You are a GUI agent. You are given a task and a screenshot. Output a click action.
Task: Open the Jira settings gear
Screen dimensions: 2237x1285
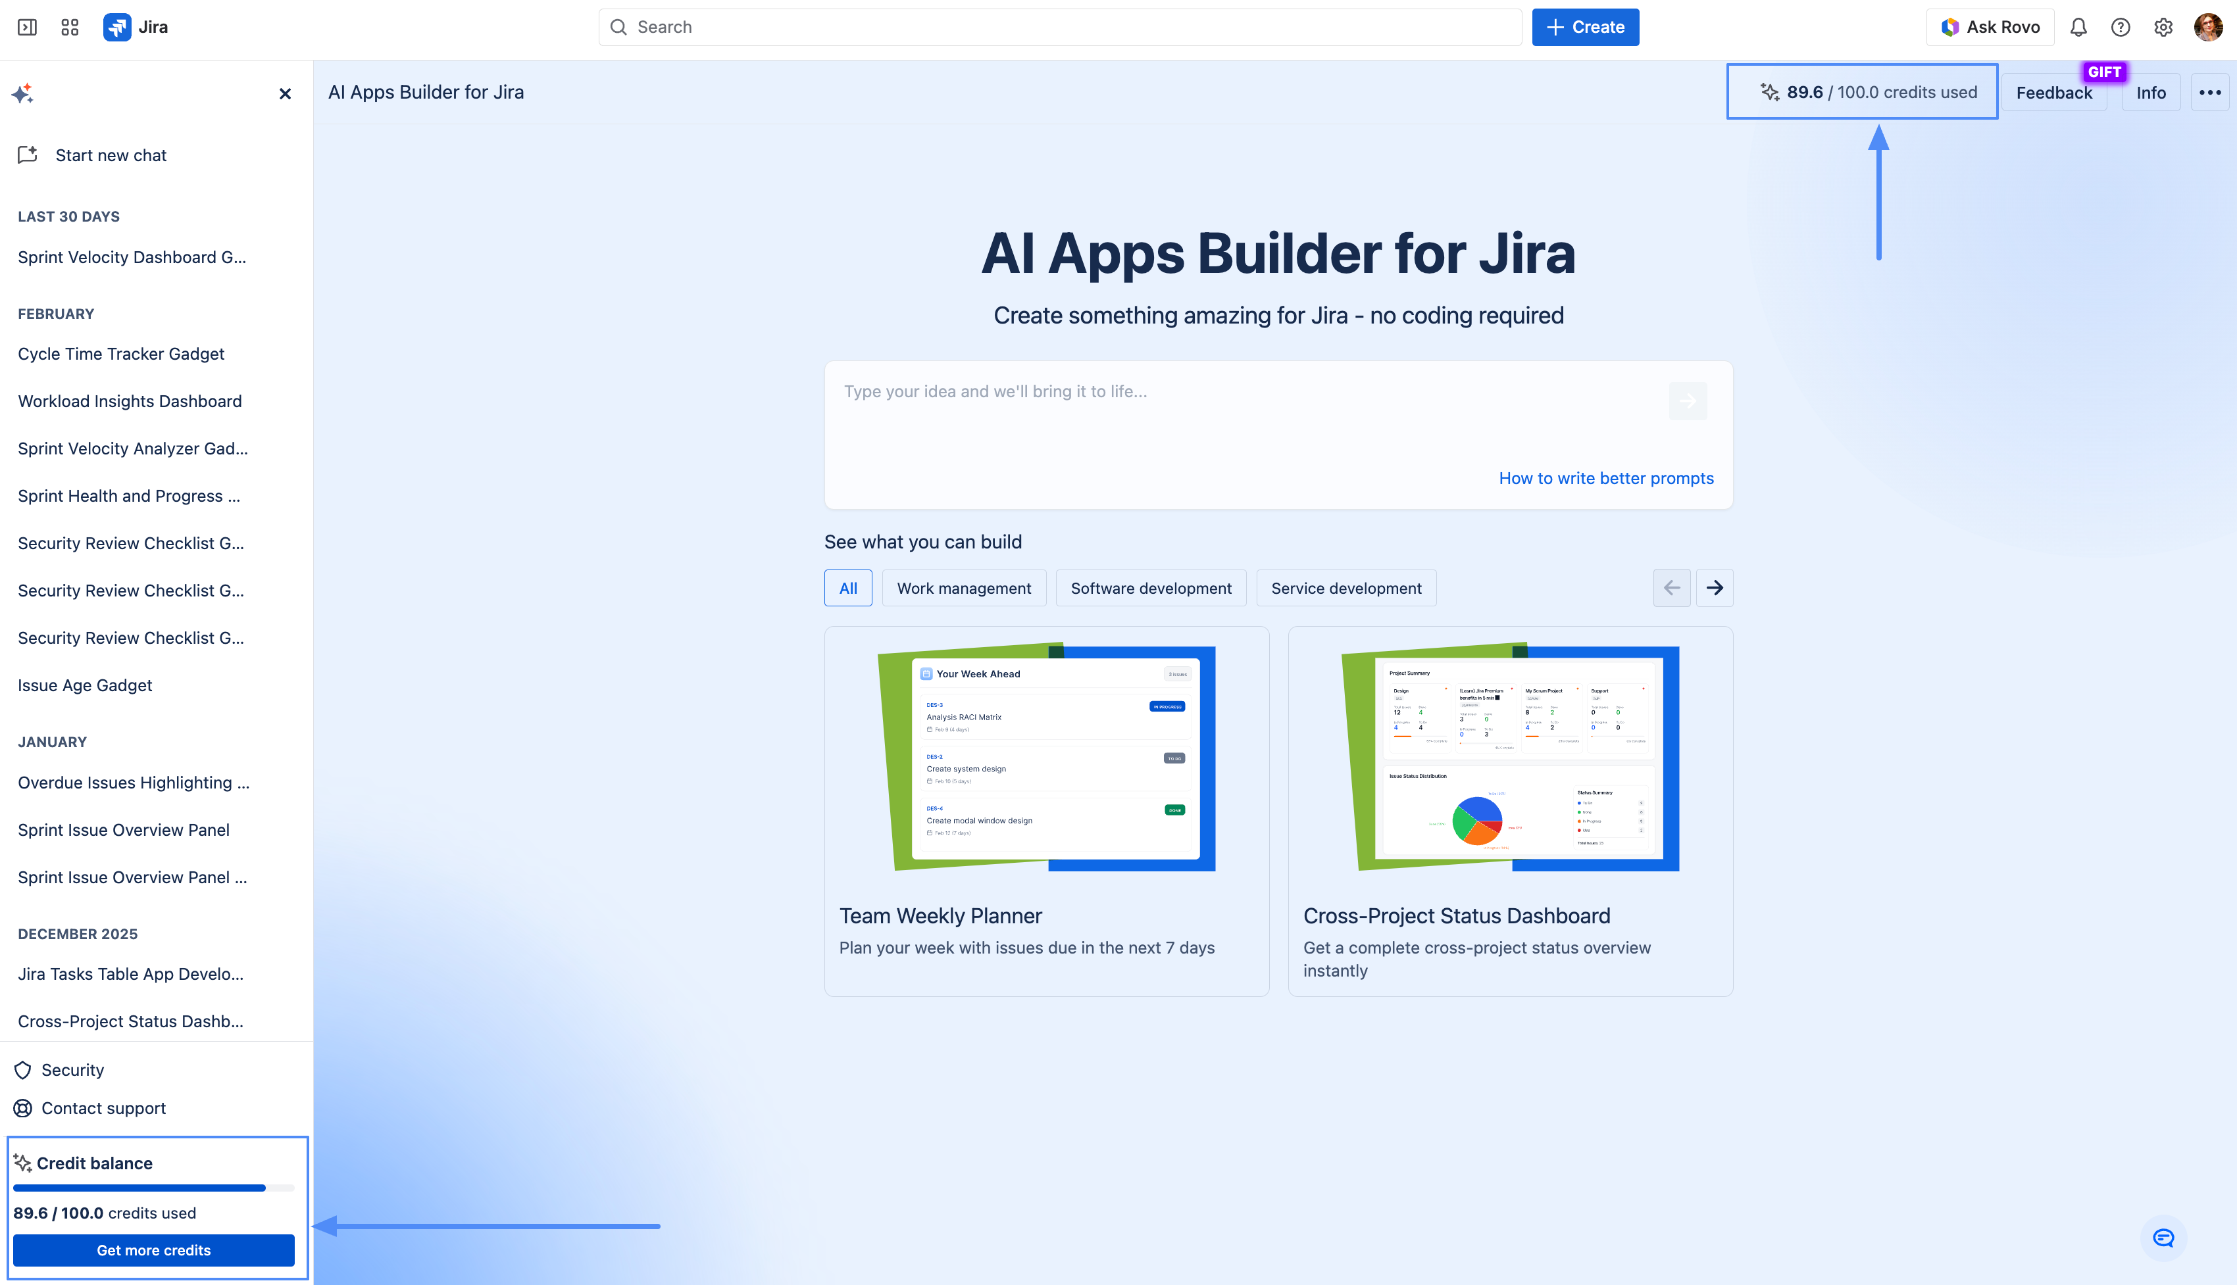[x=2163, y=28]
